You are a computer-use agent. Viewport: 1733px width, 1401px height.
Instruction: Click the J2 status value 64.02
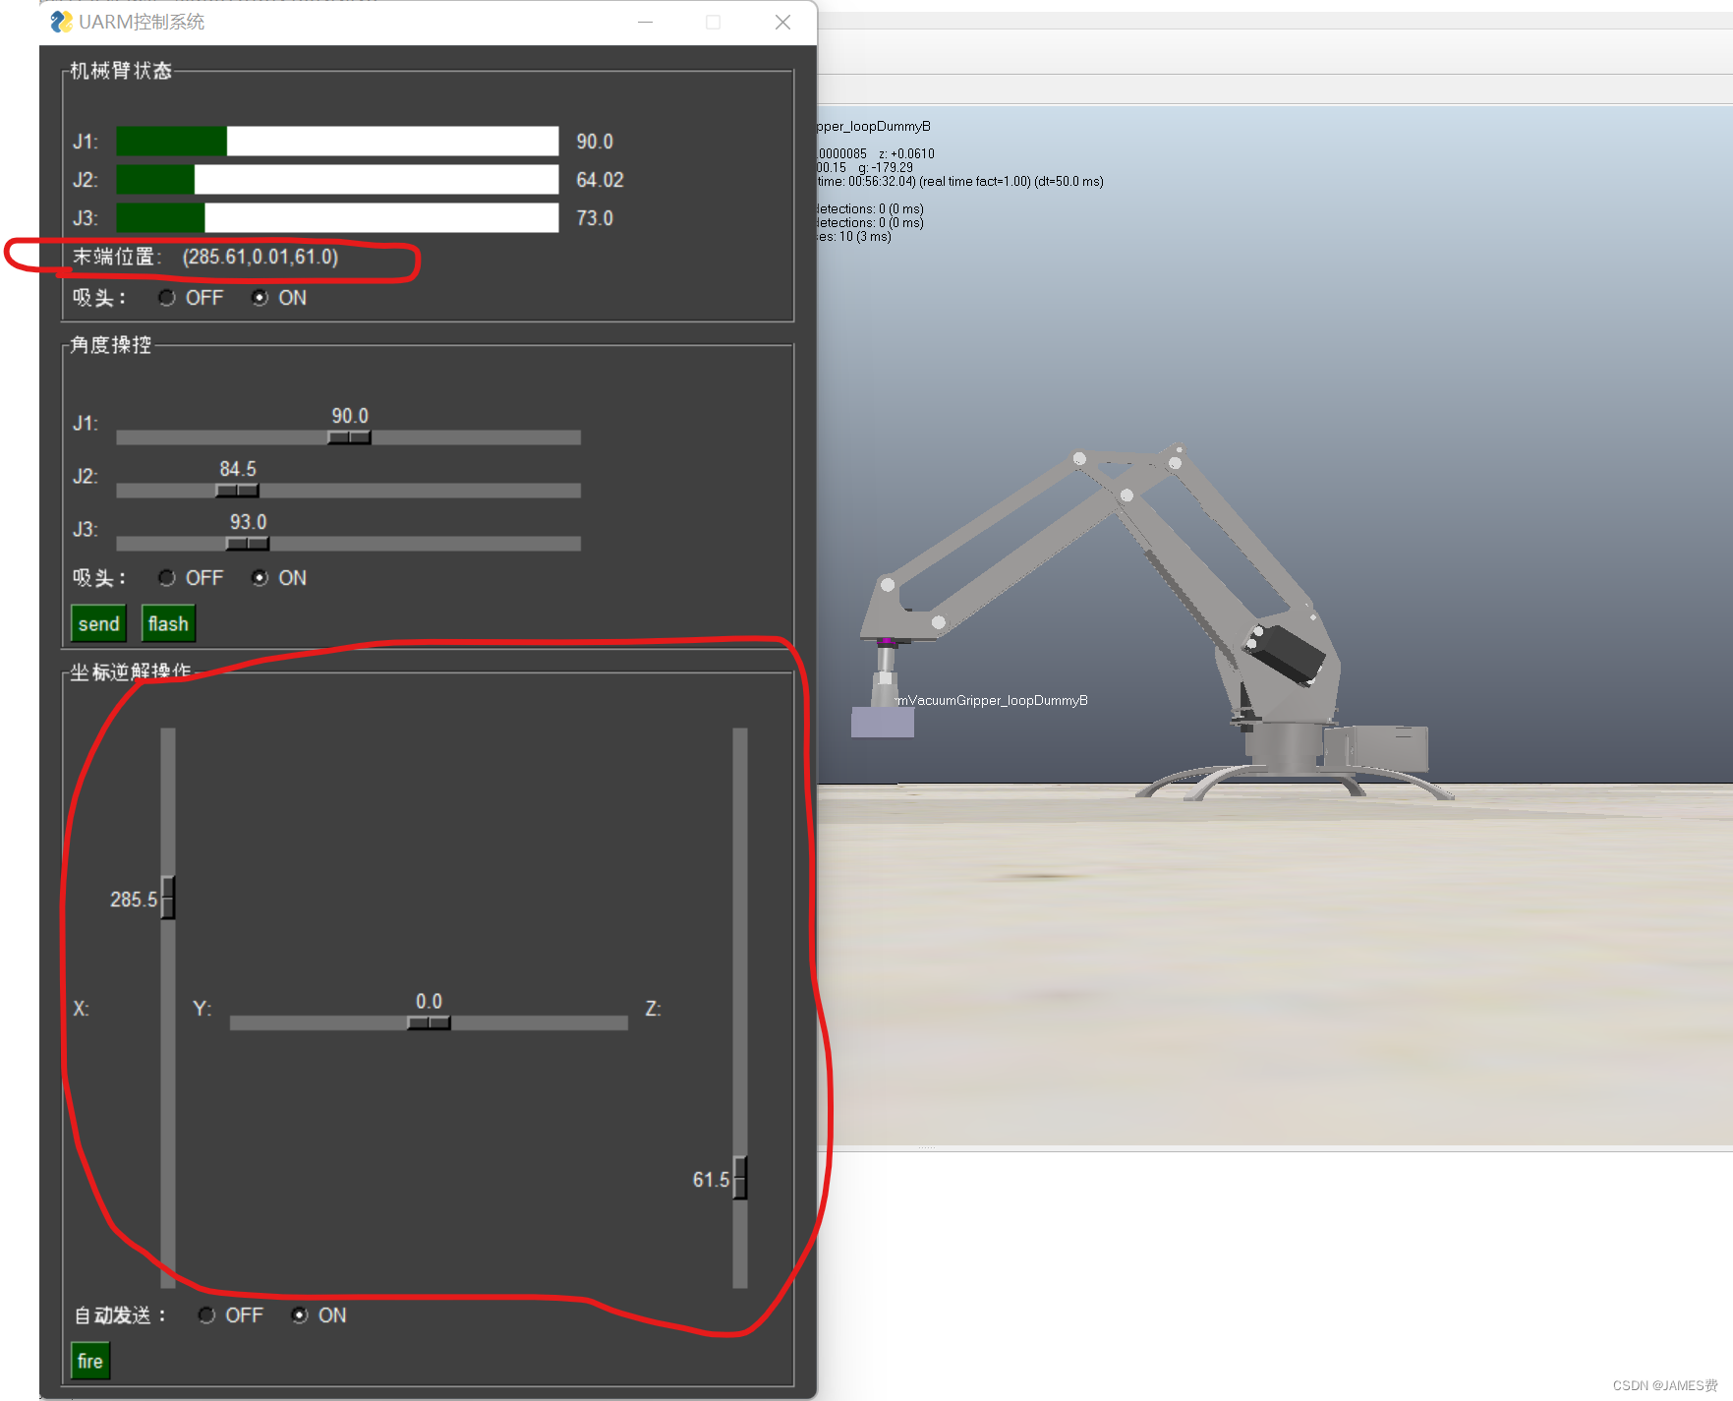600,180
